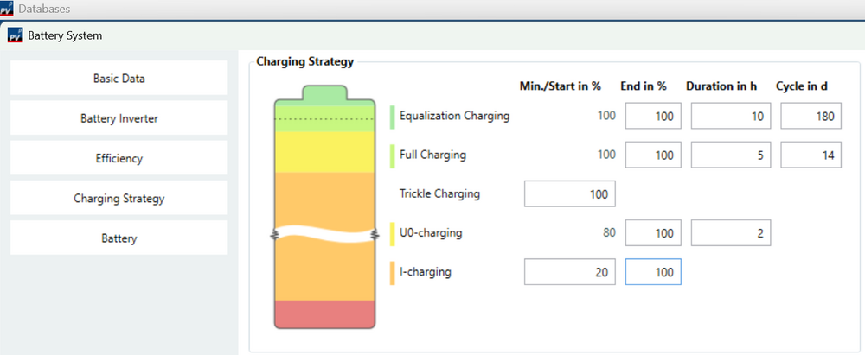Open the Efficiency section

coord(119,158)
